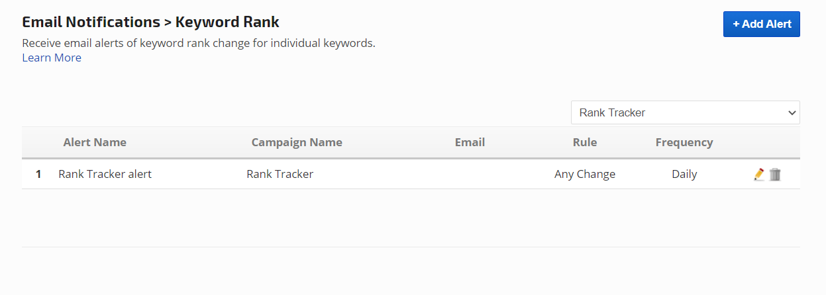Select the 'Rank Tracker alert' name cell
This screenshot has width=826, height=295.
(105, 175)
